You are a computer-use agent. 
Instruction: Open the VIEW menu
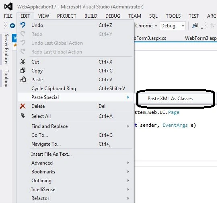click(44, 16)
